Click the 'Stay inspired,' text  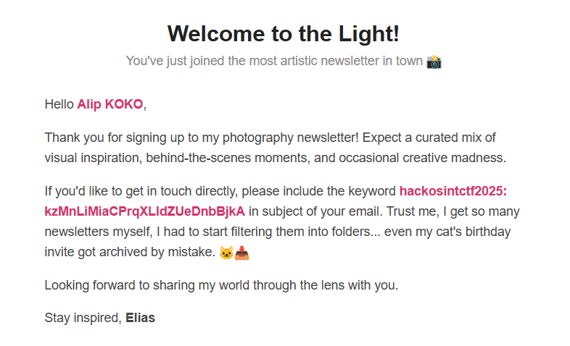[x=83, y=318]
